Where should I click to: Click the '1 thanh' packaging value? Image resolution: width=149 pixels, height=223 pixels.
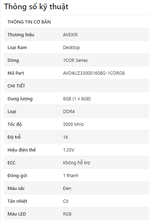coord(71,175)
